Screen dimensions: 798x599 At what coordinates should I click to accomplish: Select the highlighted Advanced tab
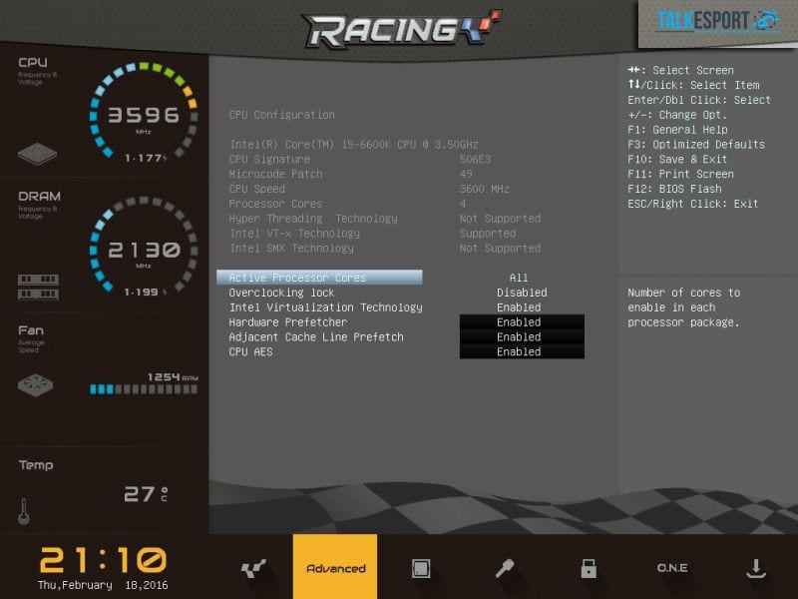[335, 568]
